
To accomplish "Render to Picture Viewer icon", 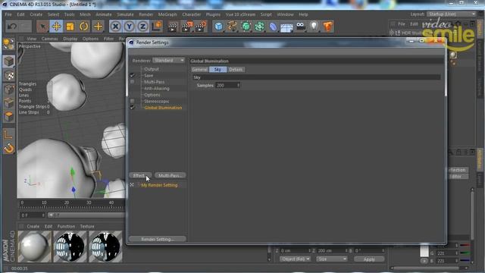I will tap(186, 27).
